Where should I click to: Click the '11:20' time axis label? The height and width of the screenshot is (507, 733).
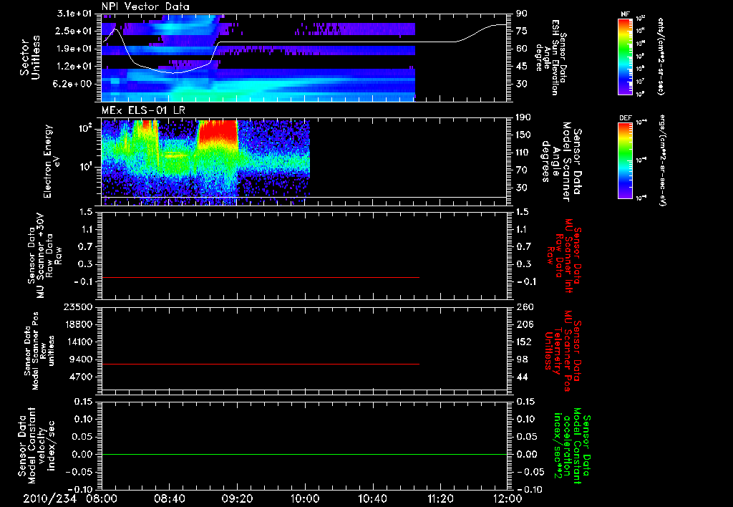point(440,499)
